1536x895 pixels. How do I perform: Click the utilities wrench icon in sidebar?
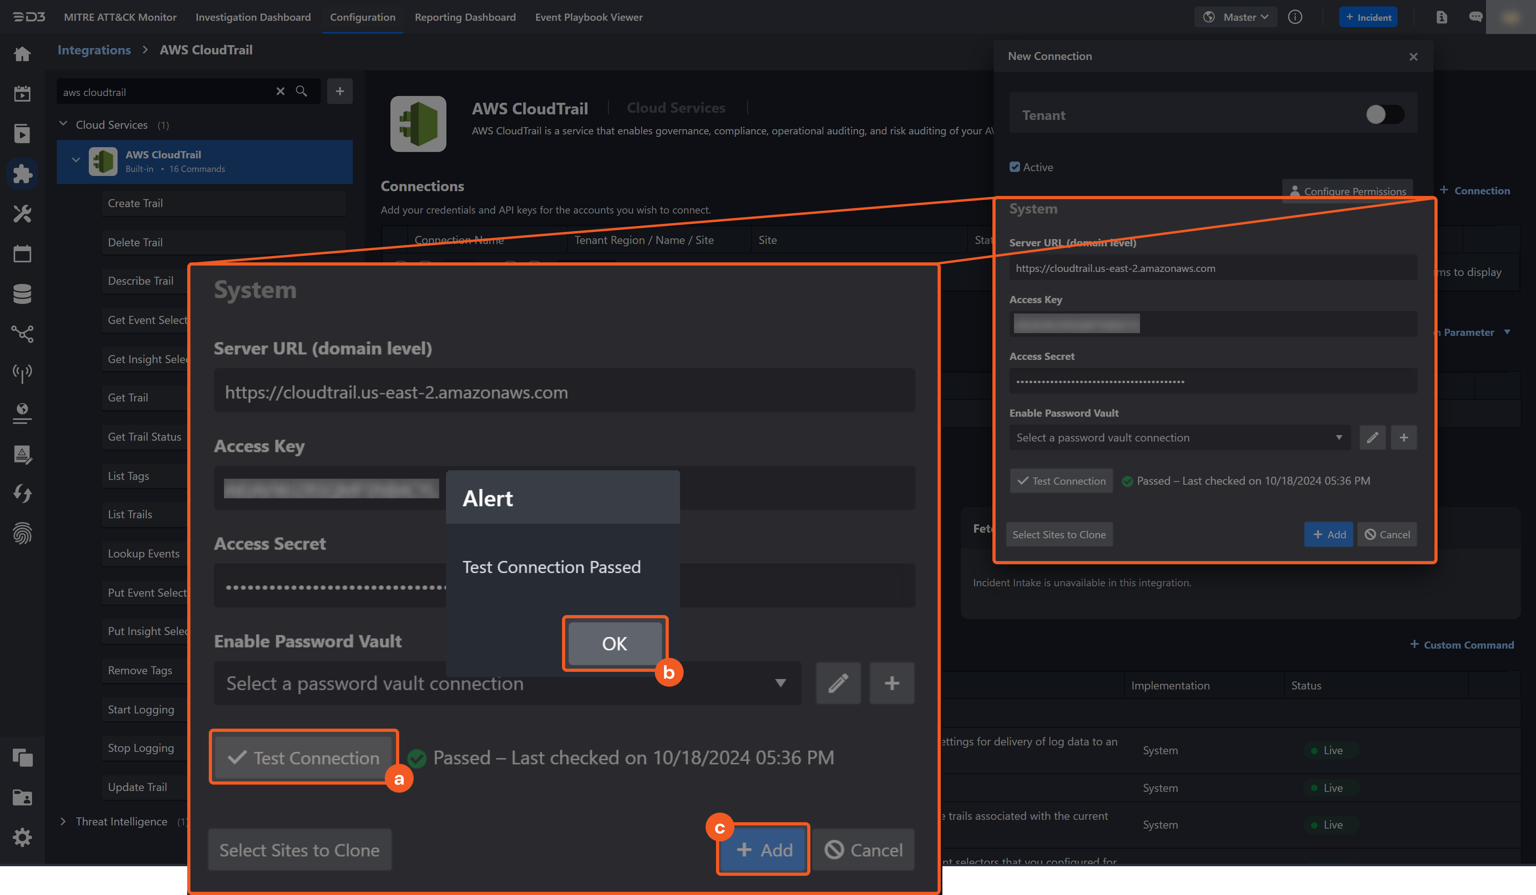coord(22,213)
